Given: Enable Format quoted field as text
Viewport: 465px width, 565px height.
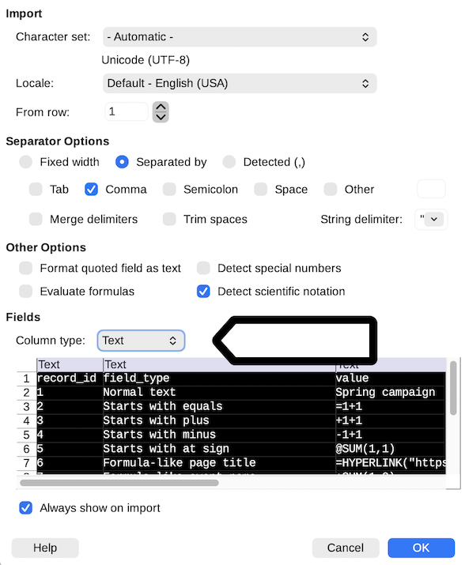Looking at the screenshot, I should 26,268.
